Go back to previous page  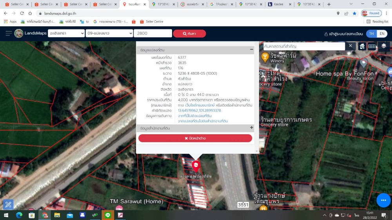pos(5,13)
